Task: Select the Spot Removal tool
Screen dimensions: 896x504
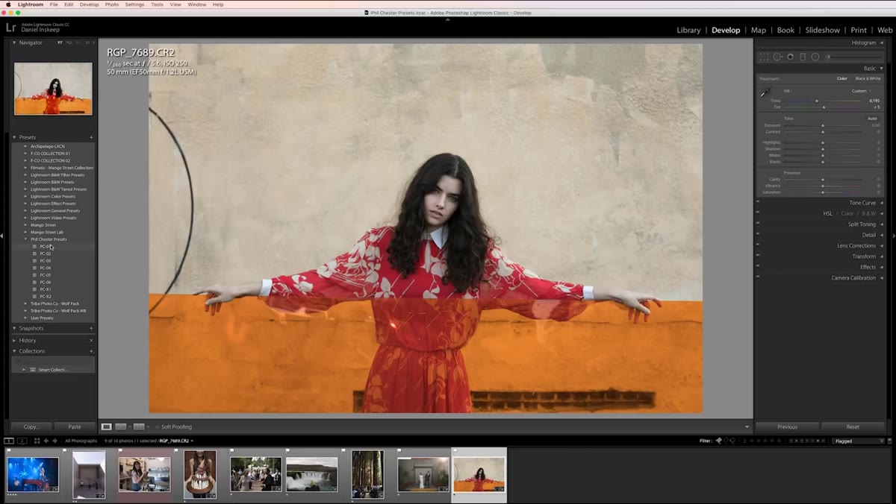Action: coord(777,57)
